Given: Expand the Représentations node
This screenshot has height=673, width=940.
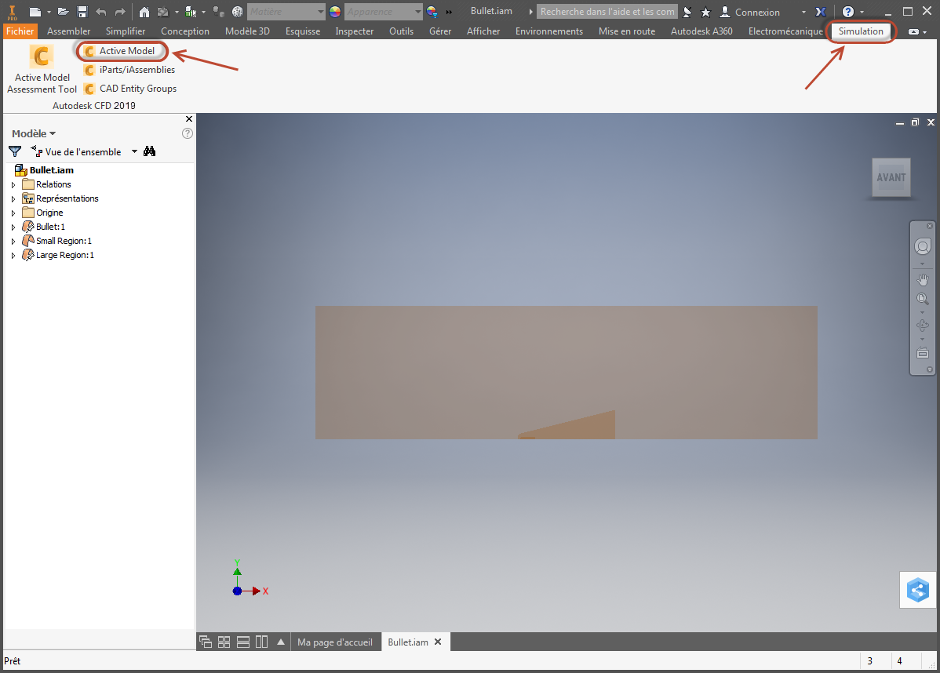Looking at the screenshot, I should point(13,198).
